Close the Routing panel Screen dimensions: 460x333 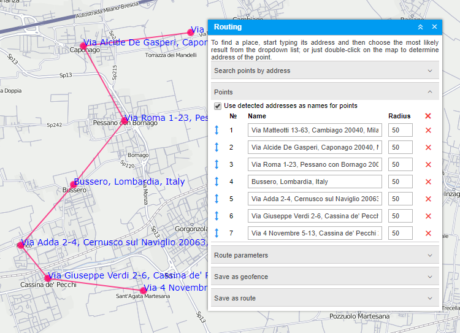coord(434,27)
